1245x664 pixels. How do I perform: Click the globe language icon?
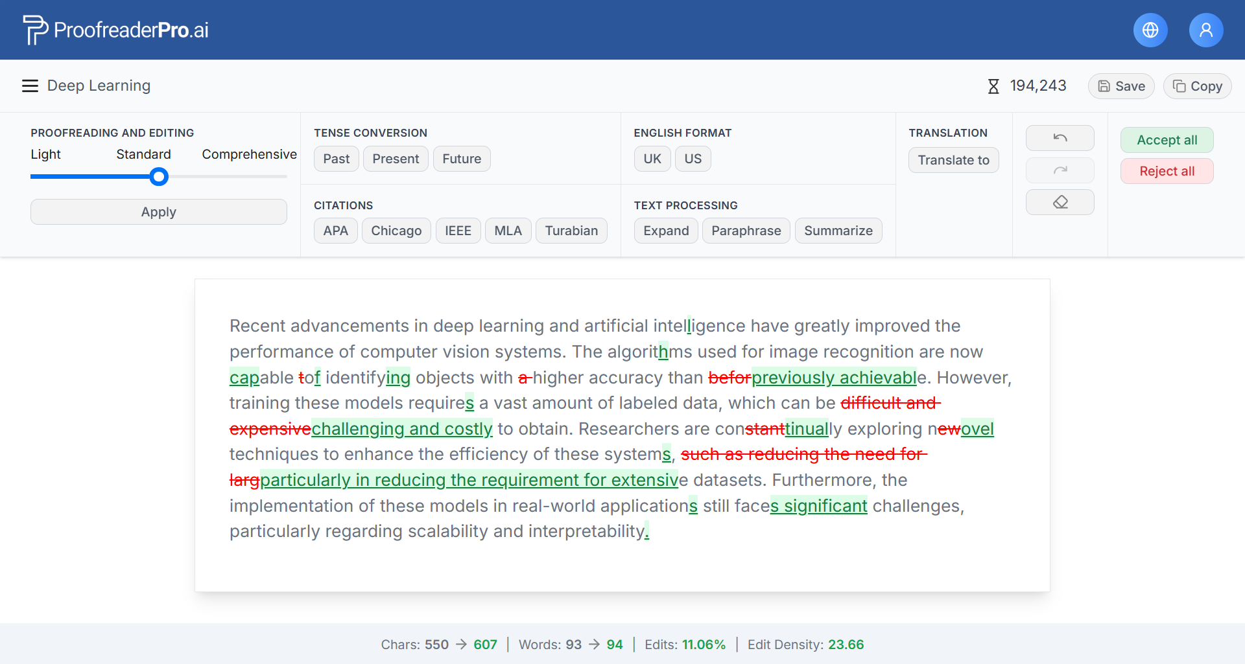click(1150, 30)
